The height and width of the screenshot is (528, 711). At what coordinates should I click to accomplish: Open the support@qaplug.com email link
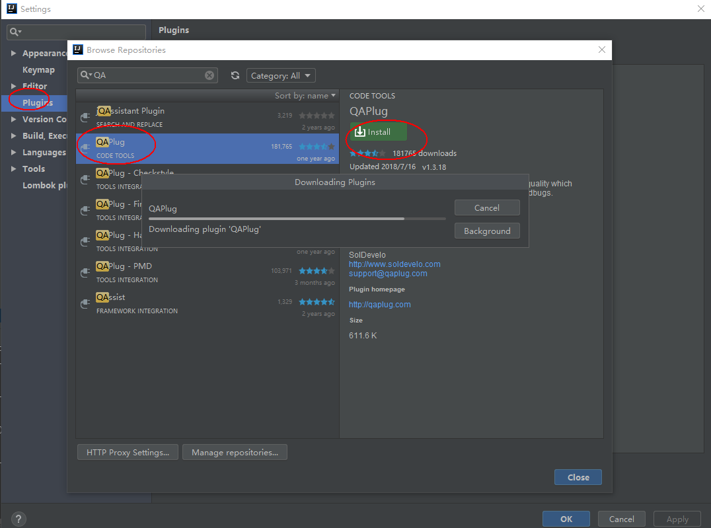coord(388,274)
